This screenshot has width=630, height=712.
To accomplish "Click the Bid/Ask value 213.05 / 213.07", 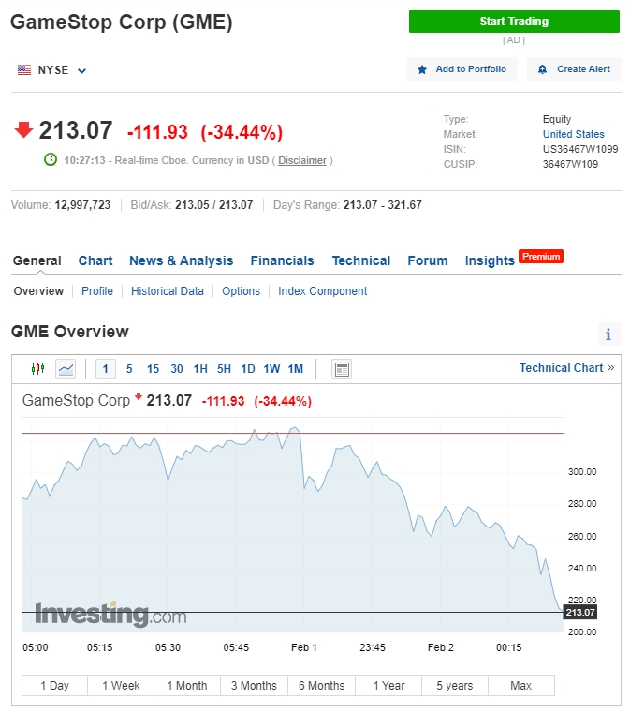I will (x=214, y=205).
